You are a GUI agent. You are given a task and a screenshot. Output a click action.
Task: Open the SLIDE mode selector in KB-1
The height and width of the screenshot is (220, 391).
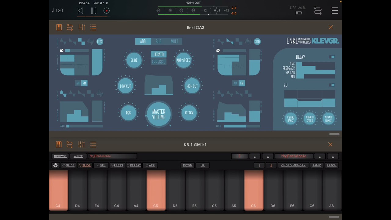point(85,165)
